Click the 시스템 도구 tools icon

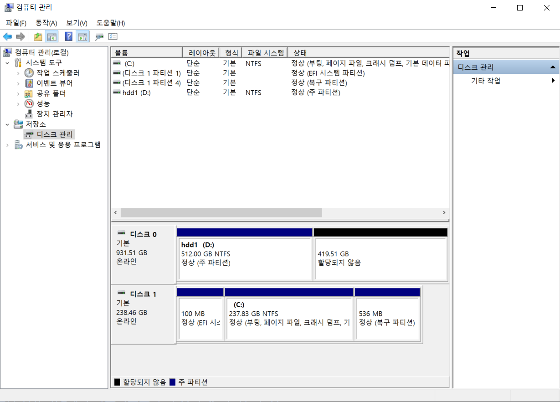click(x=18, y=62)
